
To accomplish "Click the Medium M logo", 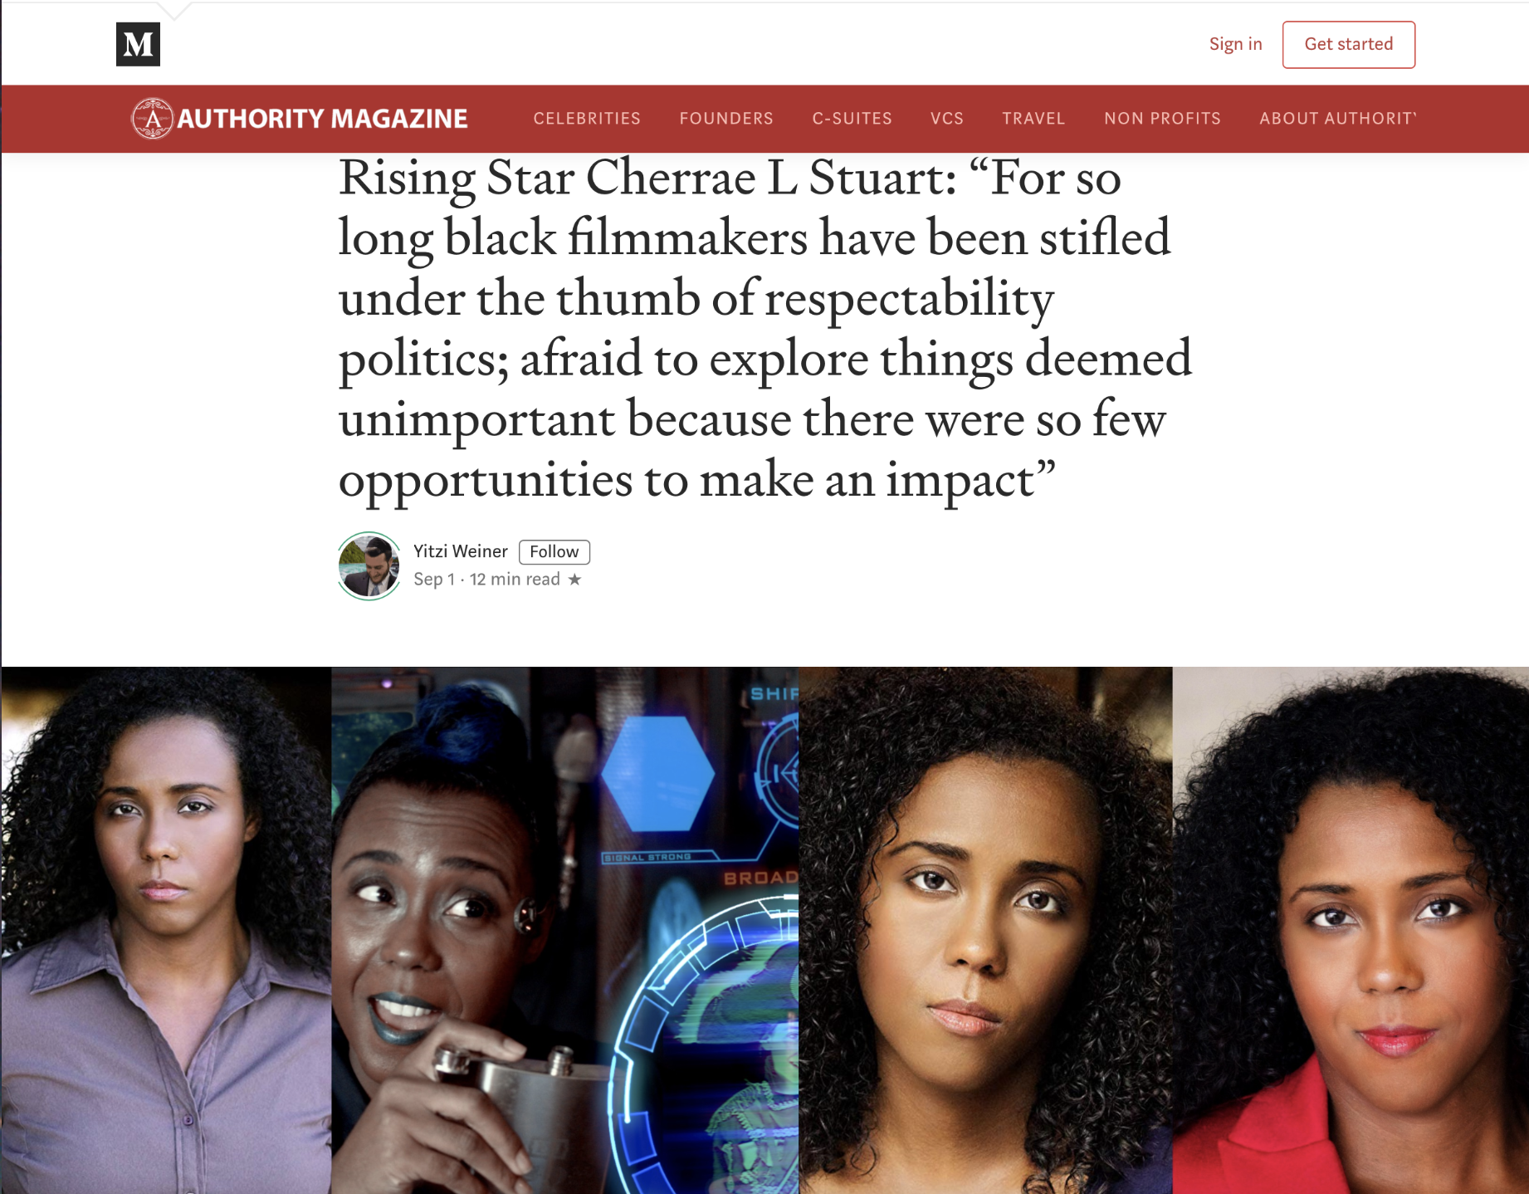I will tap(138, 44).
